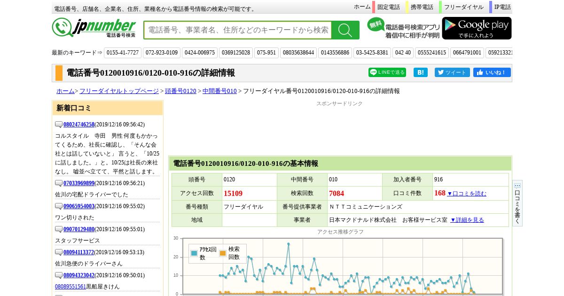Image resolution: width=564 pixels, height=296 pixels.
Task: Click review count value 168
Action: (x=440, y=193)
